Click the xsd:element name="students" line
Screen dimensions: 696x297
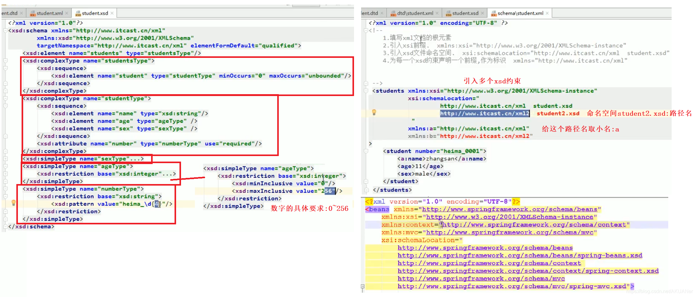[x=112, y=53]
